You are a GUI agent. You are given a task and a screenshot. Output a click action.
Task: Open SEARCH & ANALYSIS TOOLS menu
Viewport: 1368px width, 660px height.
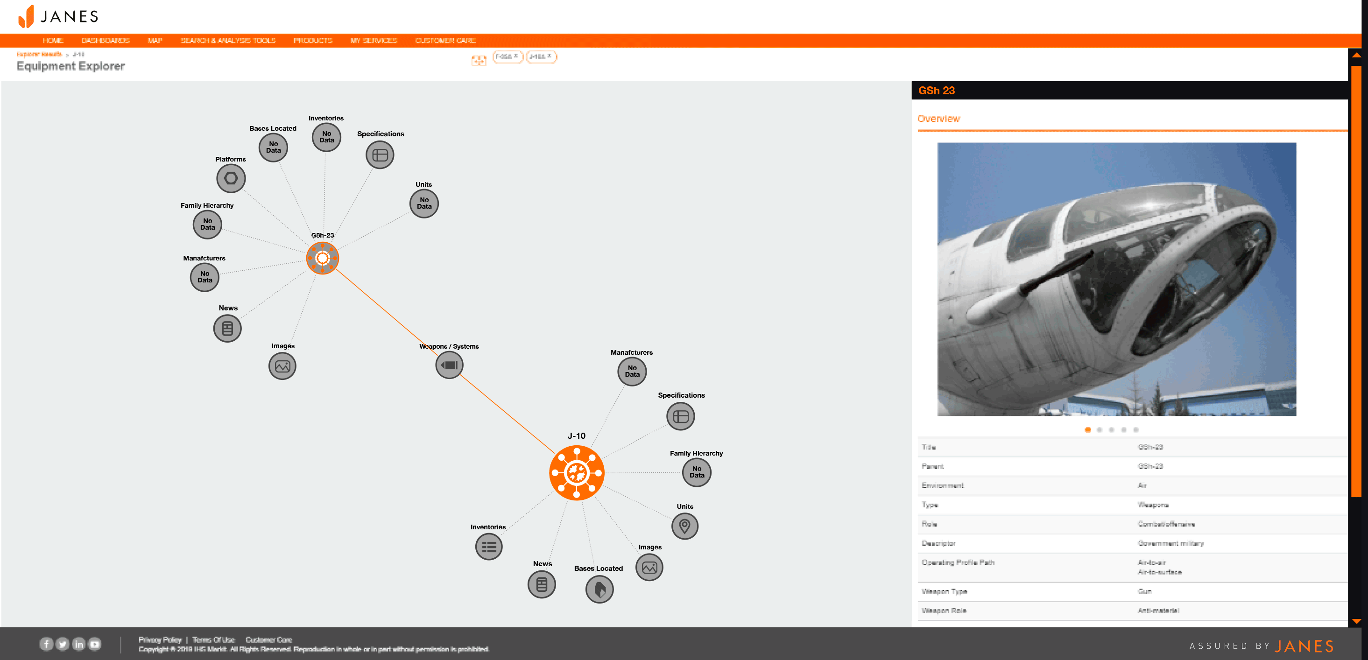(x=228, y=41)
